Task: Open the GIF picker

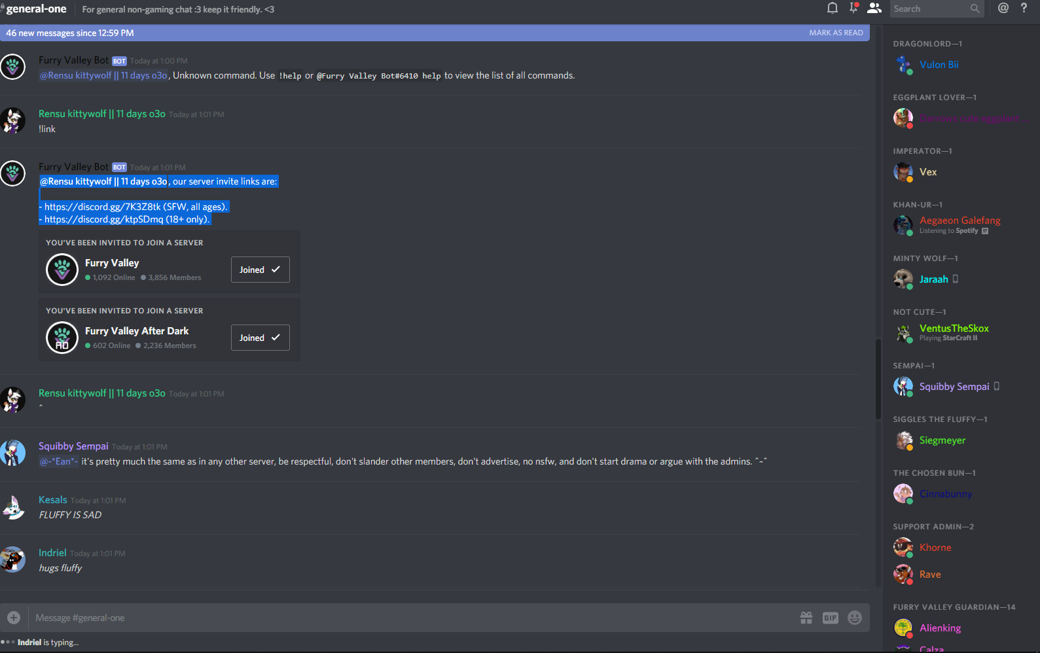Action: tap(831, 618)
